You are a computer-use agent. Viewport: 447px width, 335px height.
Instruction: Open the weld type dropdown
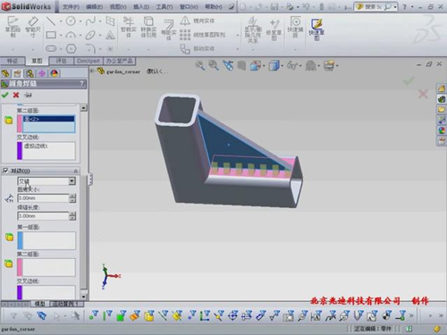[x=72, y=181]
